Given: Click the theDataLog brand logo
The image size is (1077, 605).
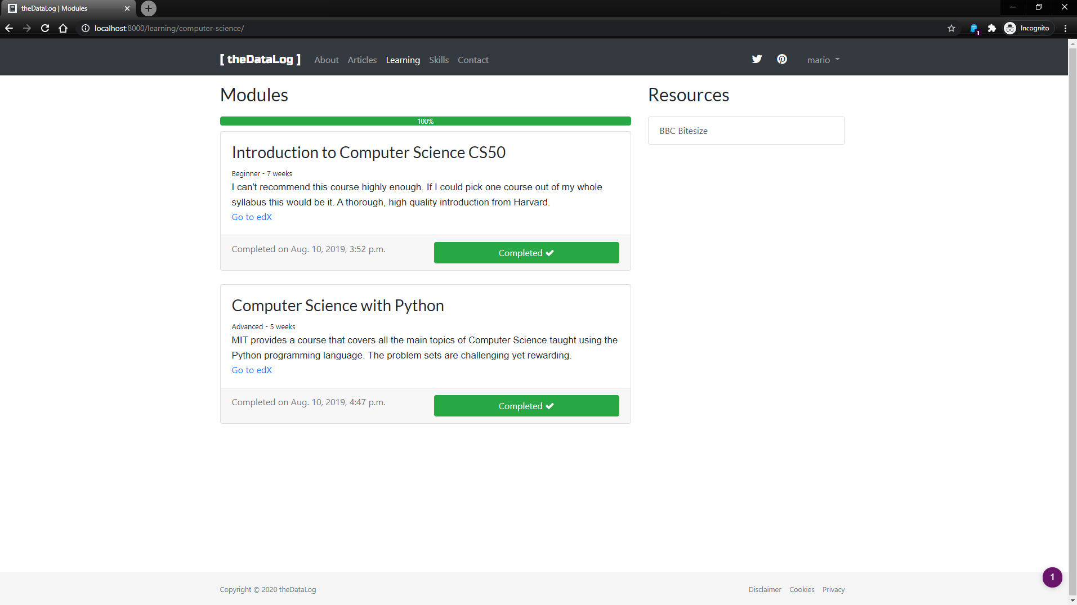Looking at the screenshot, I should [260, 59].
